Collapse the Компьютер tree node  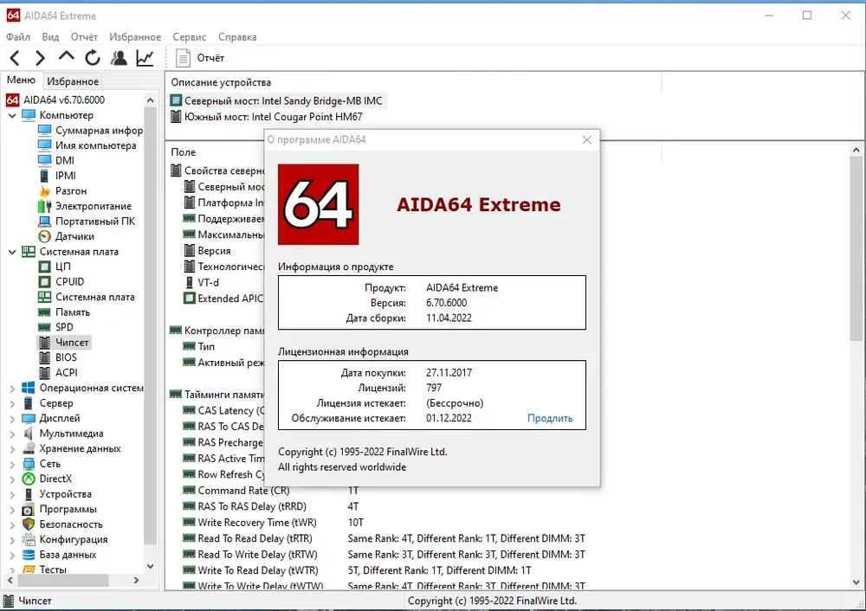12,115
